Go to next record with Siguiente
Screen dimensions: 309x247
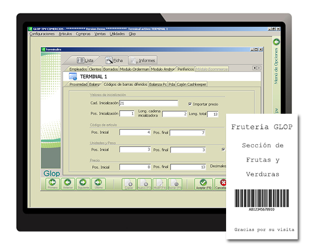83,184
